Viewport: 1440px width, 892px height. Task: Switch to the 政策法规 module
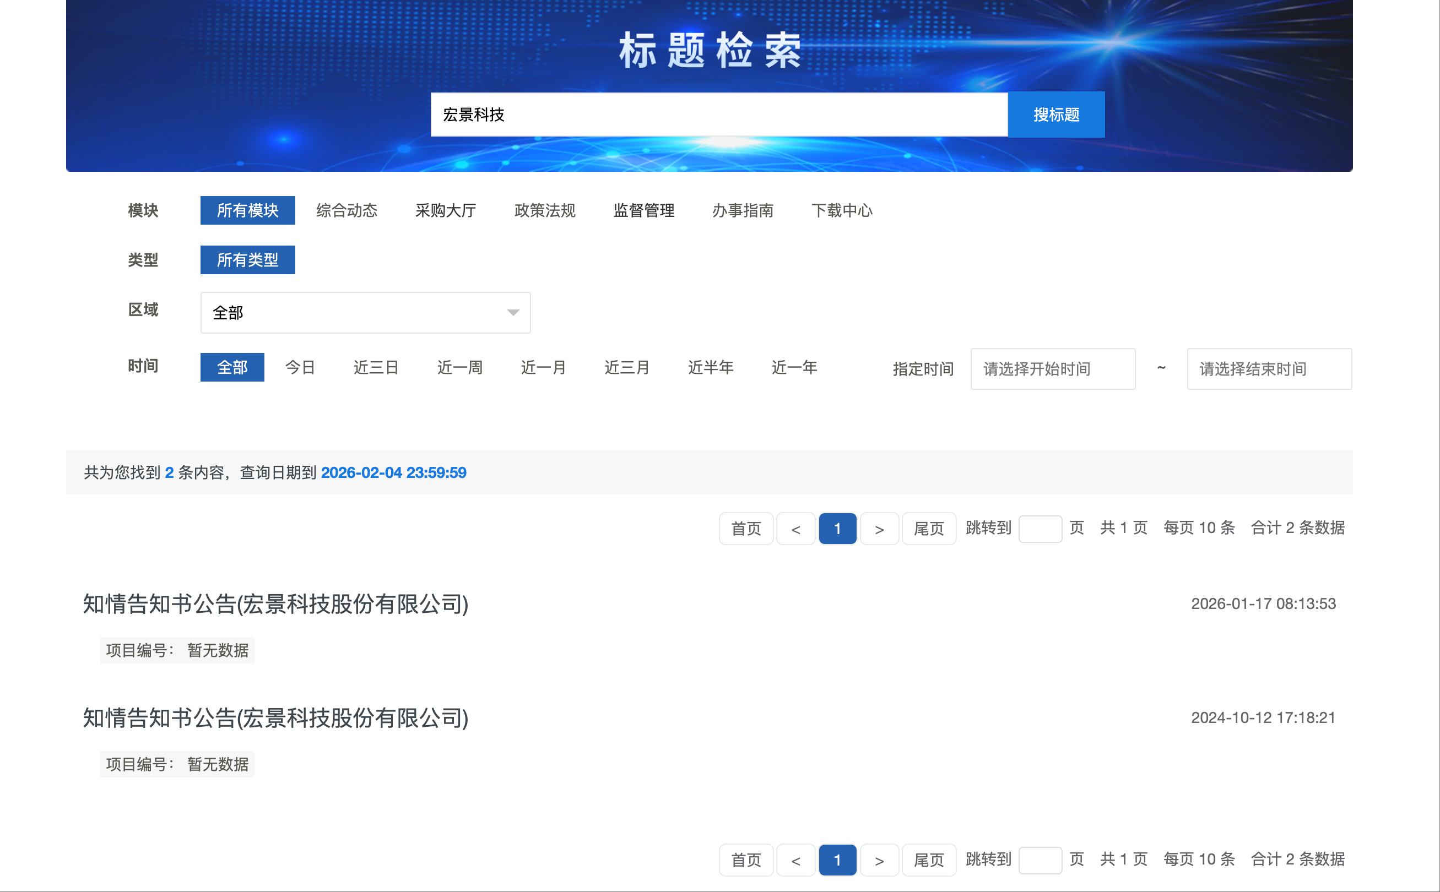(x=544, y=210)
